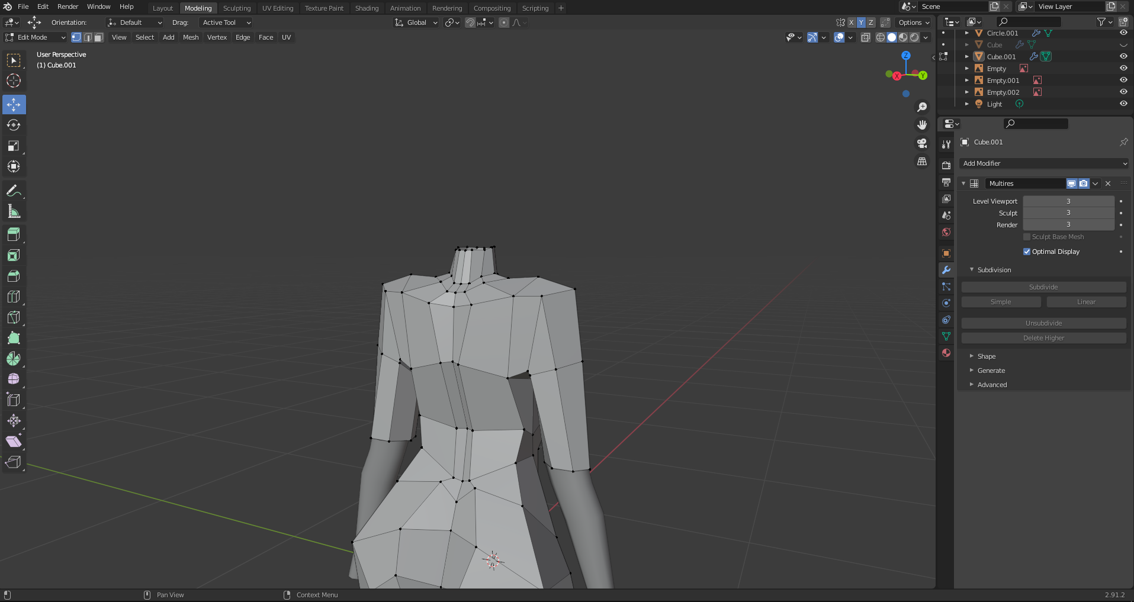This screenshot has width=1134, height=602.
Task: Enable vertex select mode
Action: 76,37
